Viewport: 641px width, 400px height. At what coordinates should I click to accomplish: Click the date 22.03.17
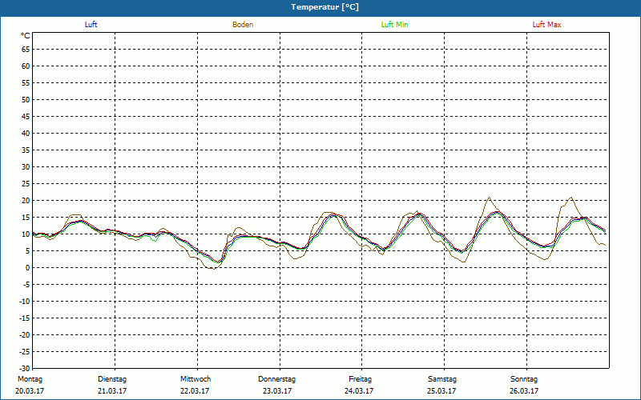(195, 391)
